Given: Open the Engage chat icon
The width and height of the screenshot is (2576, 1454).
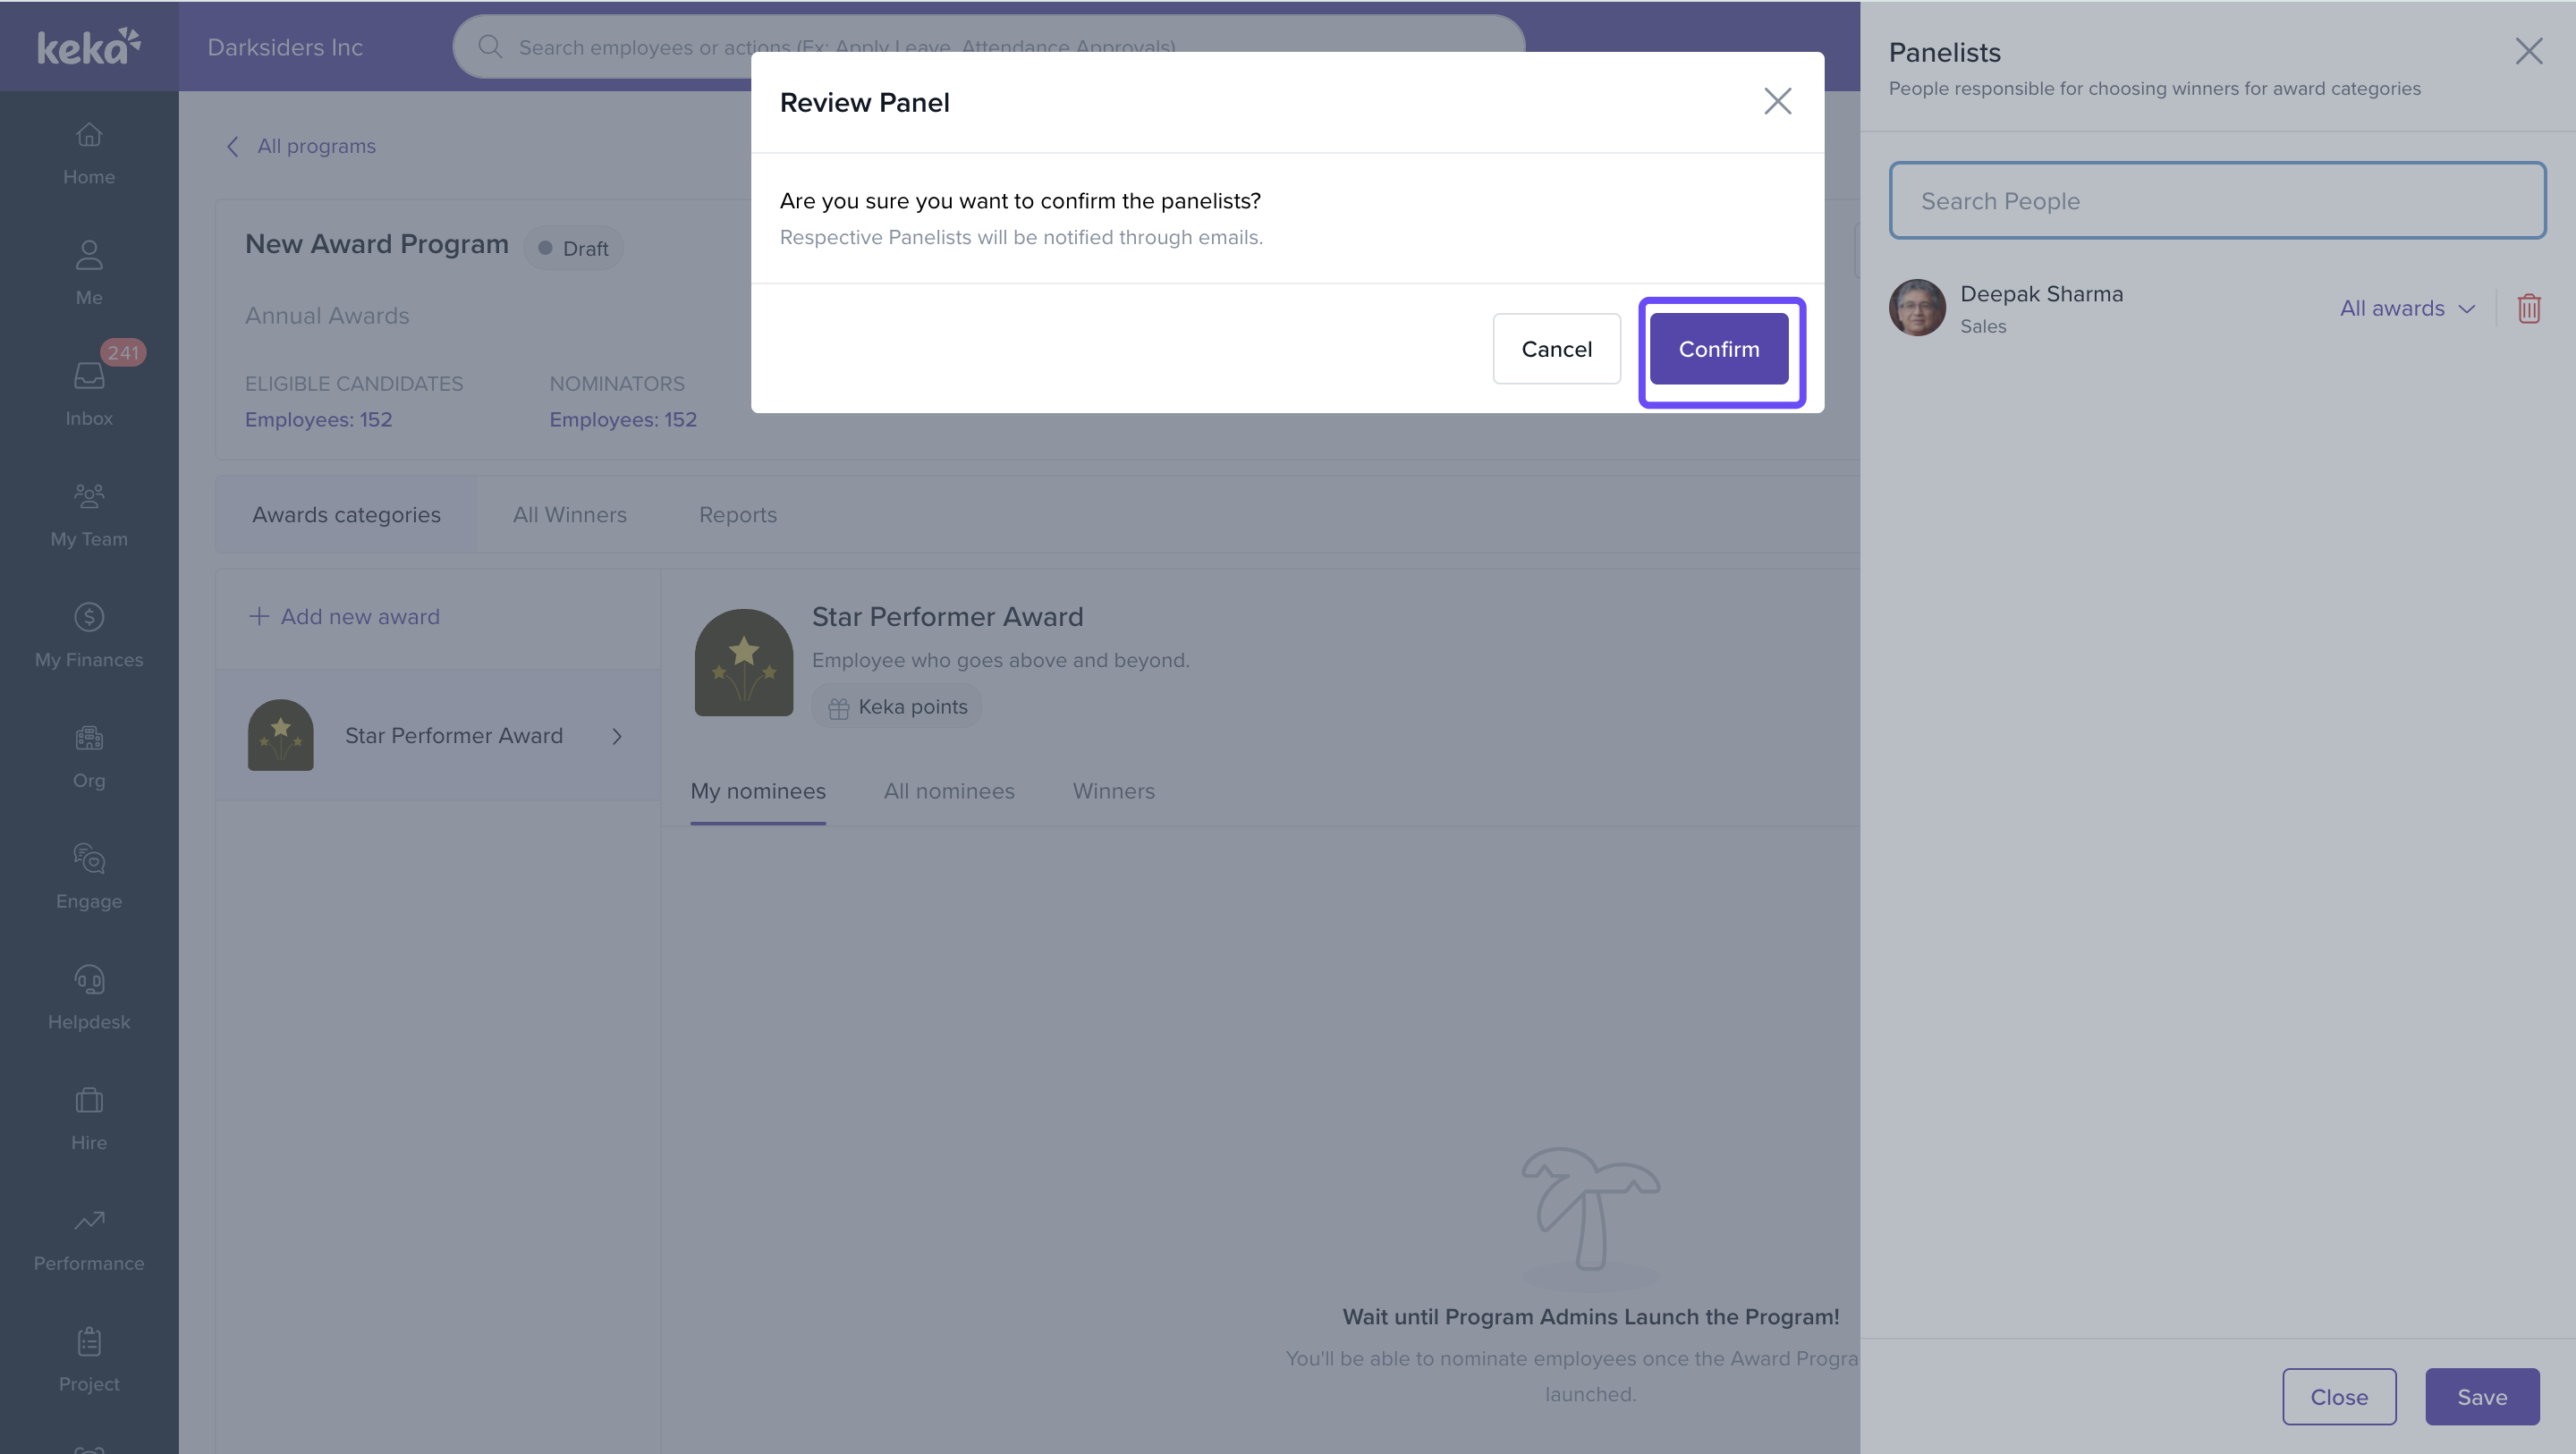Looking at the screenshot, I should tap(89, 859).
